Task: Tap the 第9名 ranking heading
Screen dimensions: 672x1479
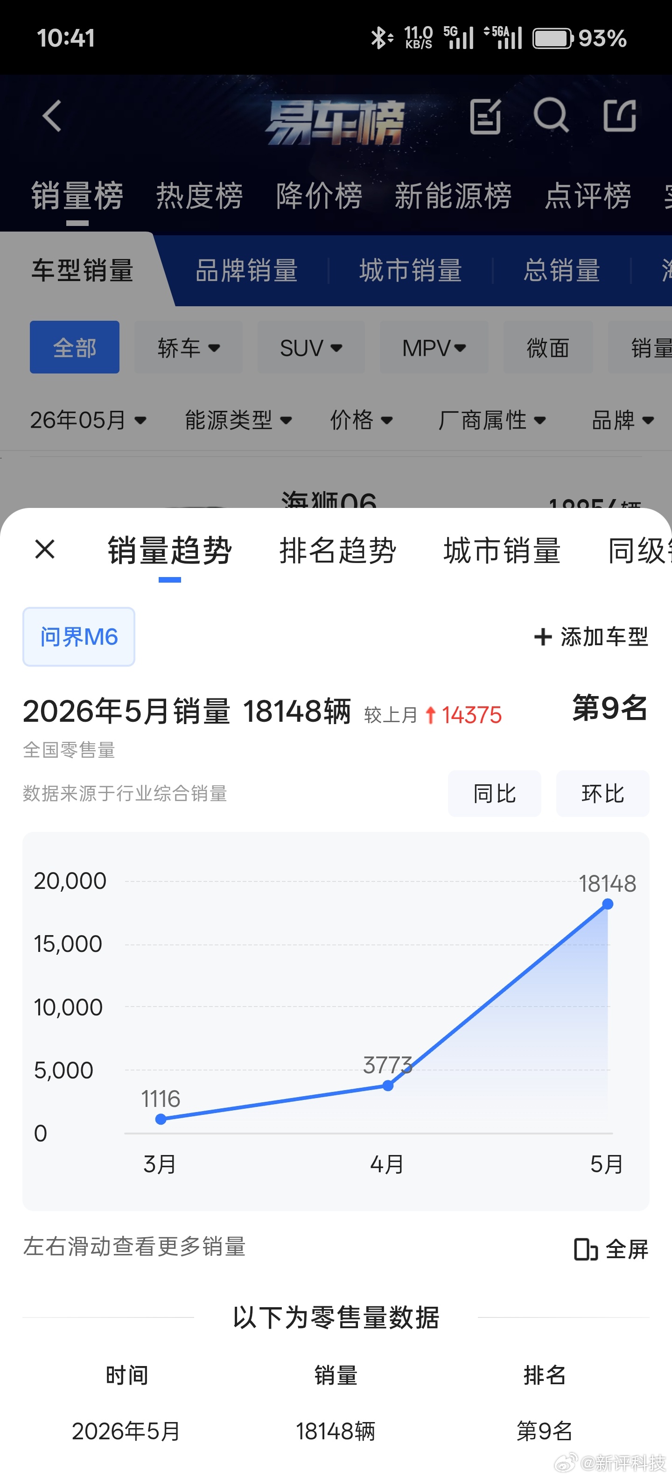Action: [x=610, y=707]
